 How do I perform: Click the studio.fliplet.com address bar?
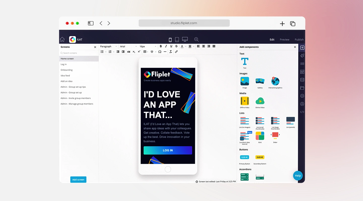184,23
